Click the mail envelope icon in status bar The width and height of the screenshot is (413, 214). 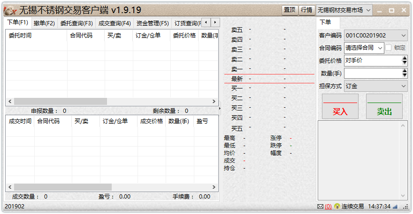[320, 207]
